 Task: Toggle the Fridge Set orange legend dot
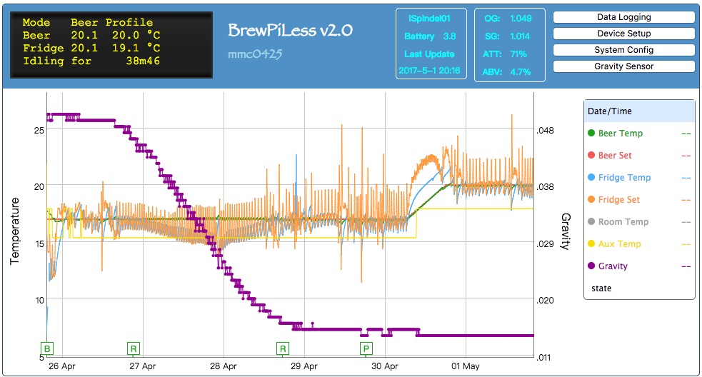[591, 200]
